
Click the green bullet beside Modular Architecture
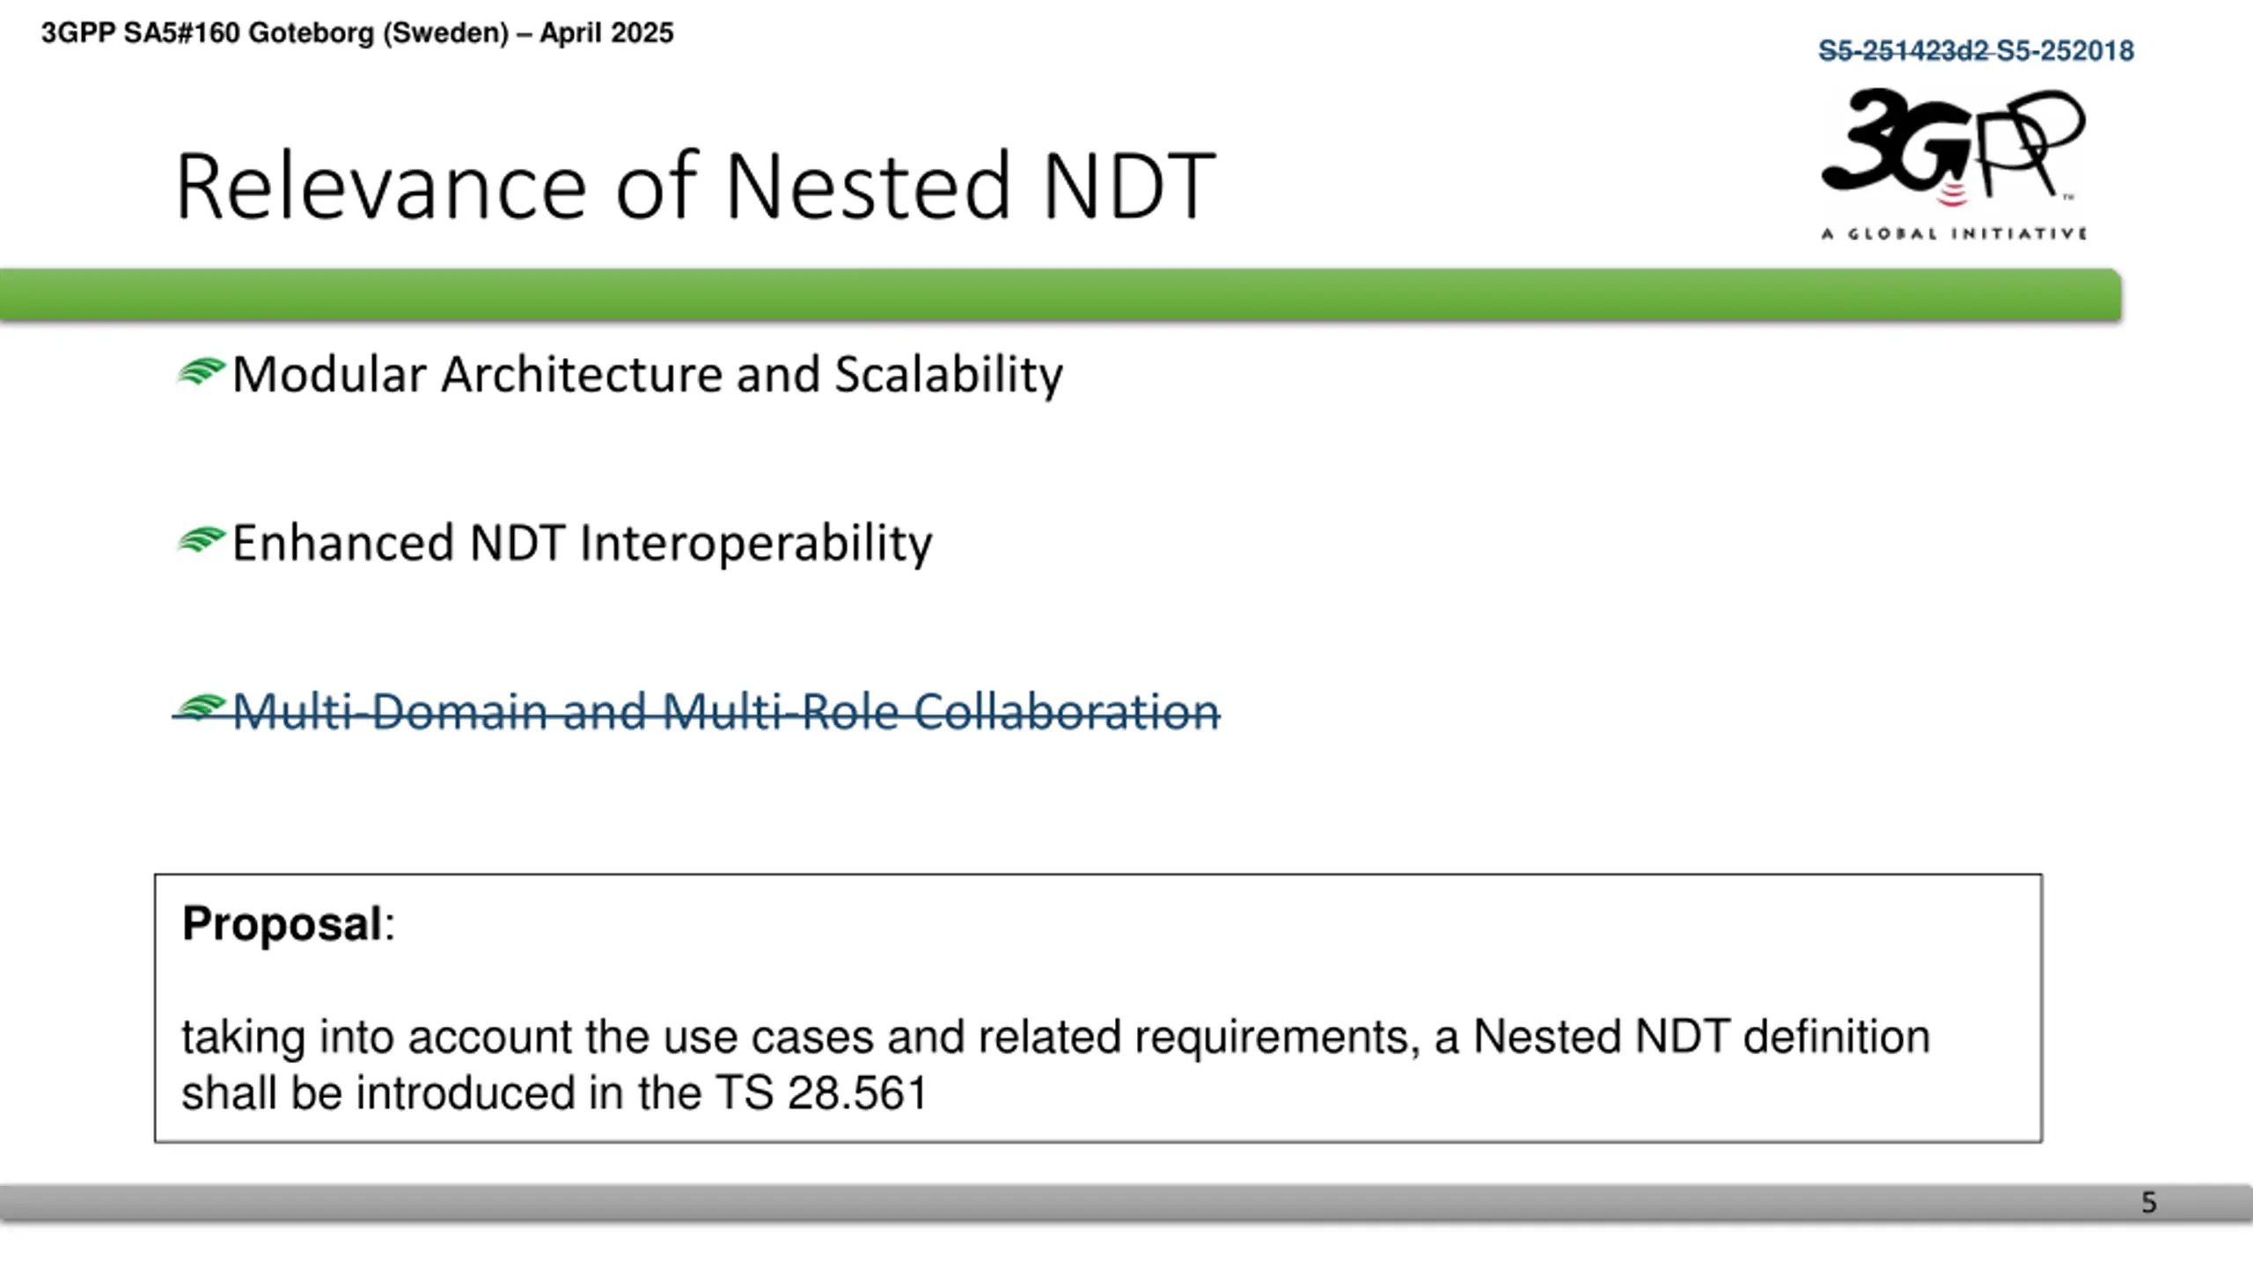tap(202, 372)
